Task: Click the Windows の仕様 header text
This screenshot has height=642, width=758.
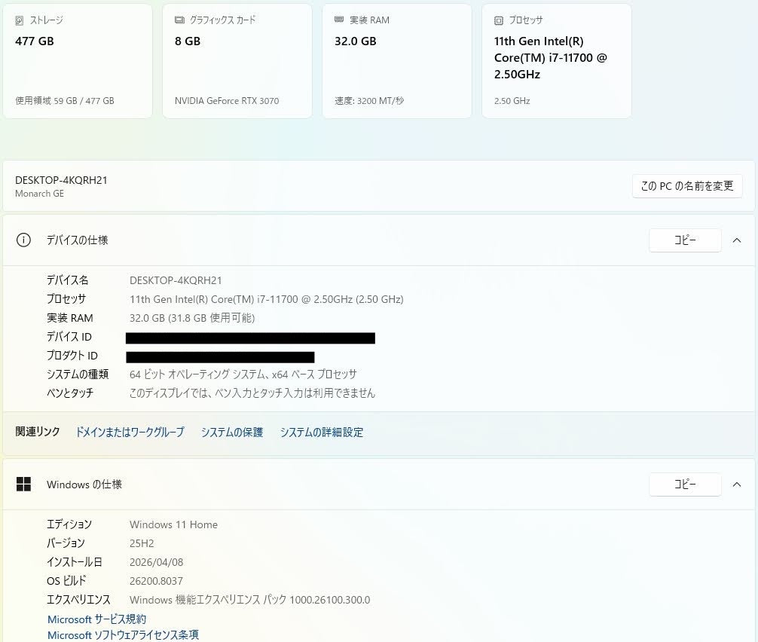Action: (84, 485)
